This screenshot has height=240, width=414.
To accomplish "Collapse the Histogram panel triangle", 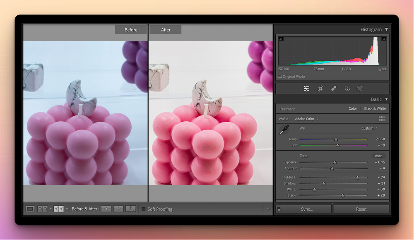I will pos(387,29).
